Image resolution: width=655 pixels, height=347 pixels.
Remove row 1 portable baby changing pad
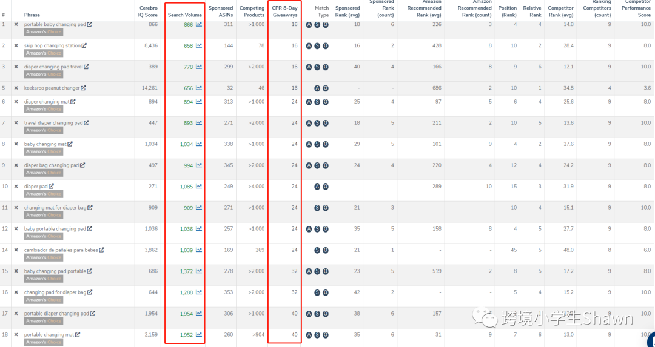coord(16,25)
